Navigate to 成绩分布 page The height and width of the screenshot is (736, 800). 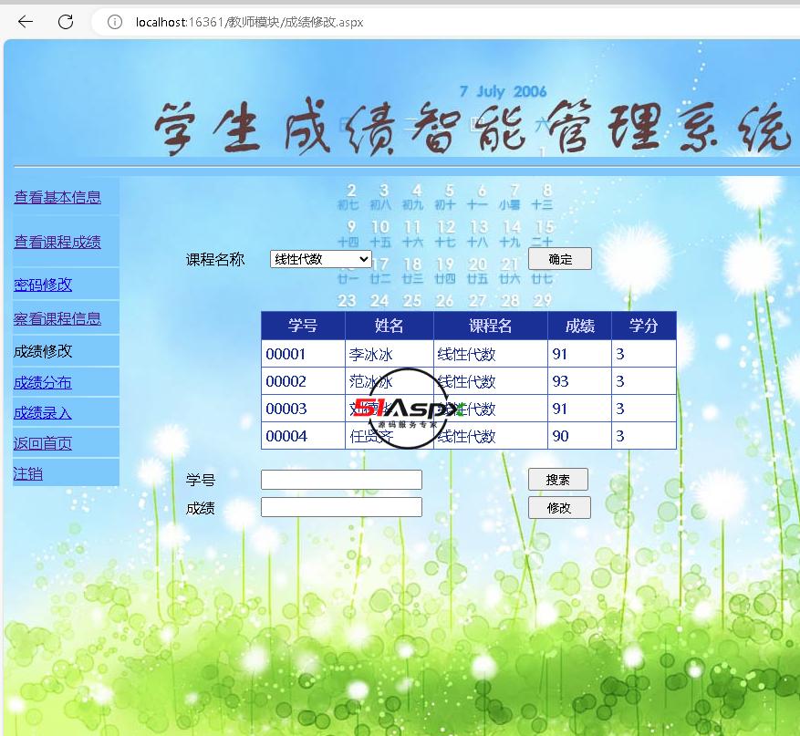pos(43,382)
